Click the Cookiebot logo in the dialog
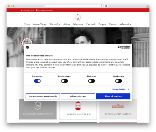This screenshot has width=156, height=132. pyautogui.click(x=124, y=47)
